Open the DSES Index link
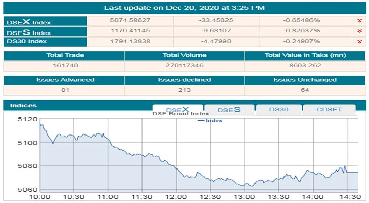The width and height of the screenshot is (369, 203). (29, 32)
